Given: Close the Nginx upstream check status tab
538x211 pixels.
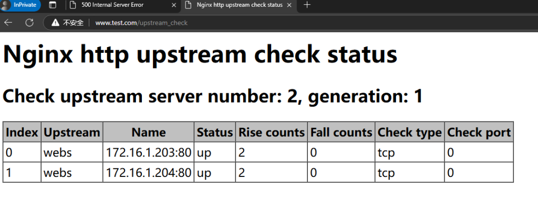Looking at the screenshot, I should click(288, 5).
